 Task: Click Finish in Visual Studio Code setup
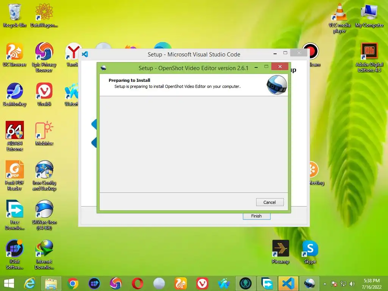point(257,216)
